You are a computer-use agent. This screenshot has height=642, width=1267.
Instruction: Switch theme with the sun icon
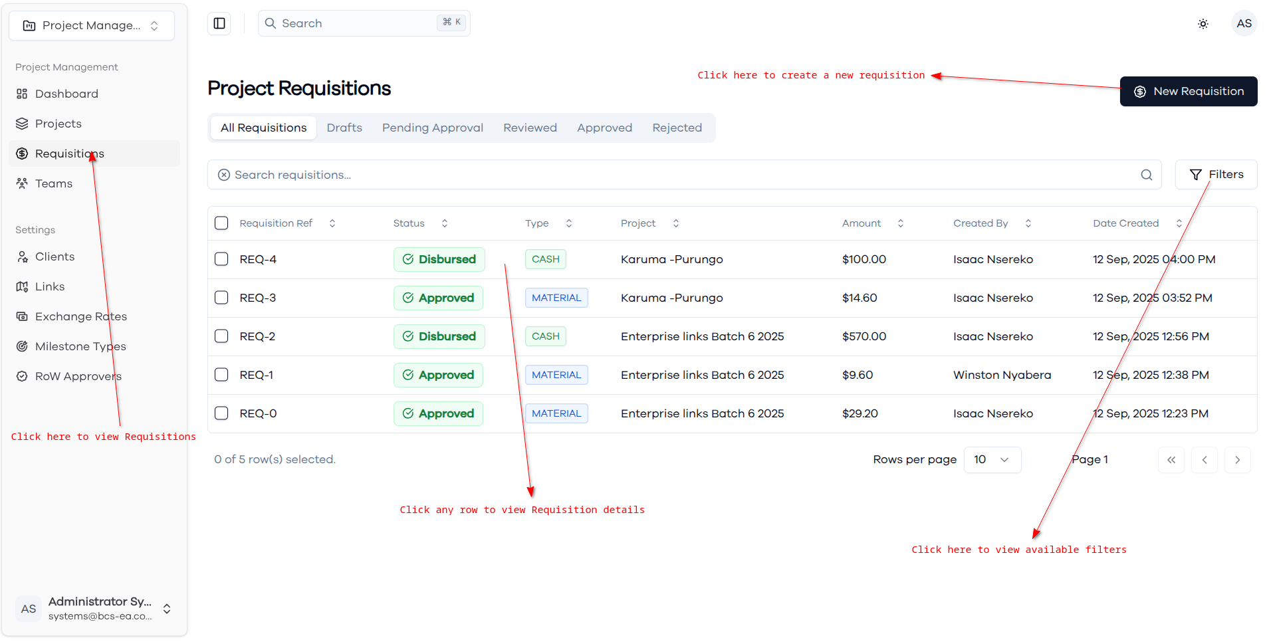[1203, 24]
